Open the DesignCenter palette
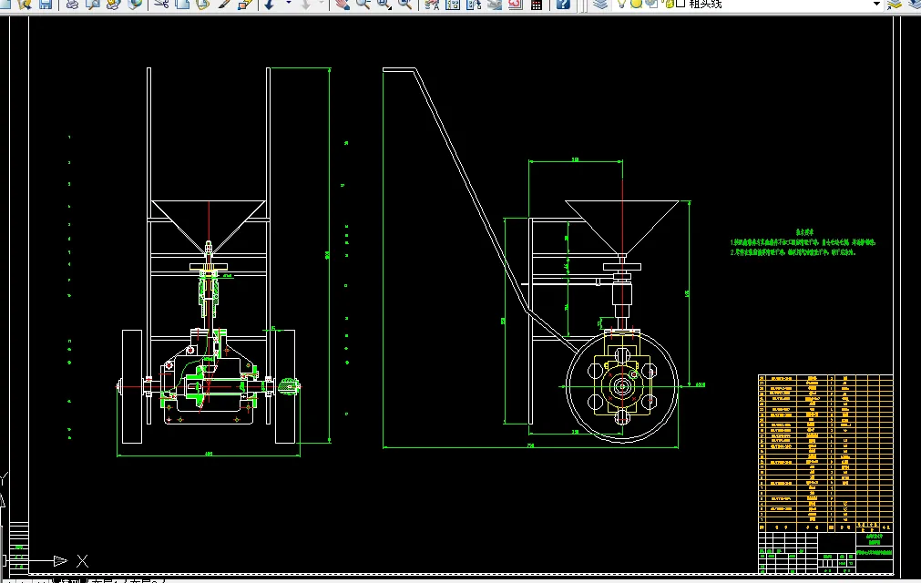The image size is (921, 583). click(452, 4)
